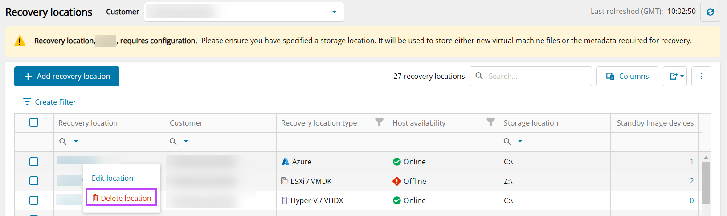
Task: Toggle the select-all checkbox in table header
Action: pyautogui.click(x=34, y=122)
